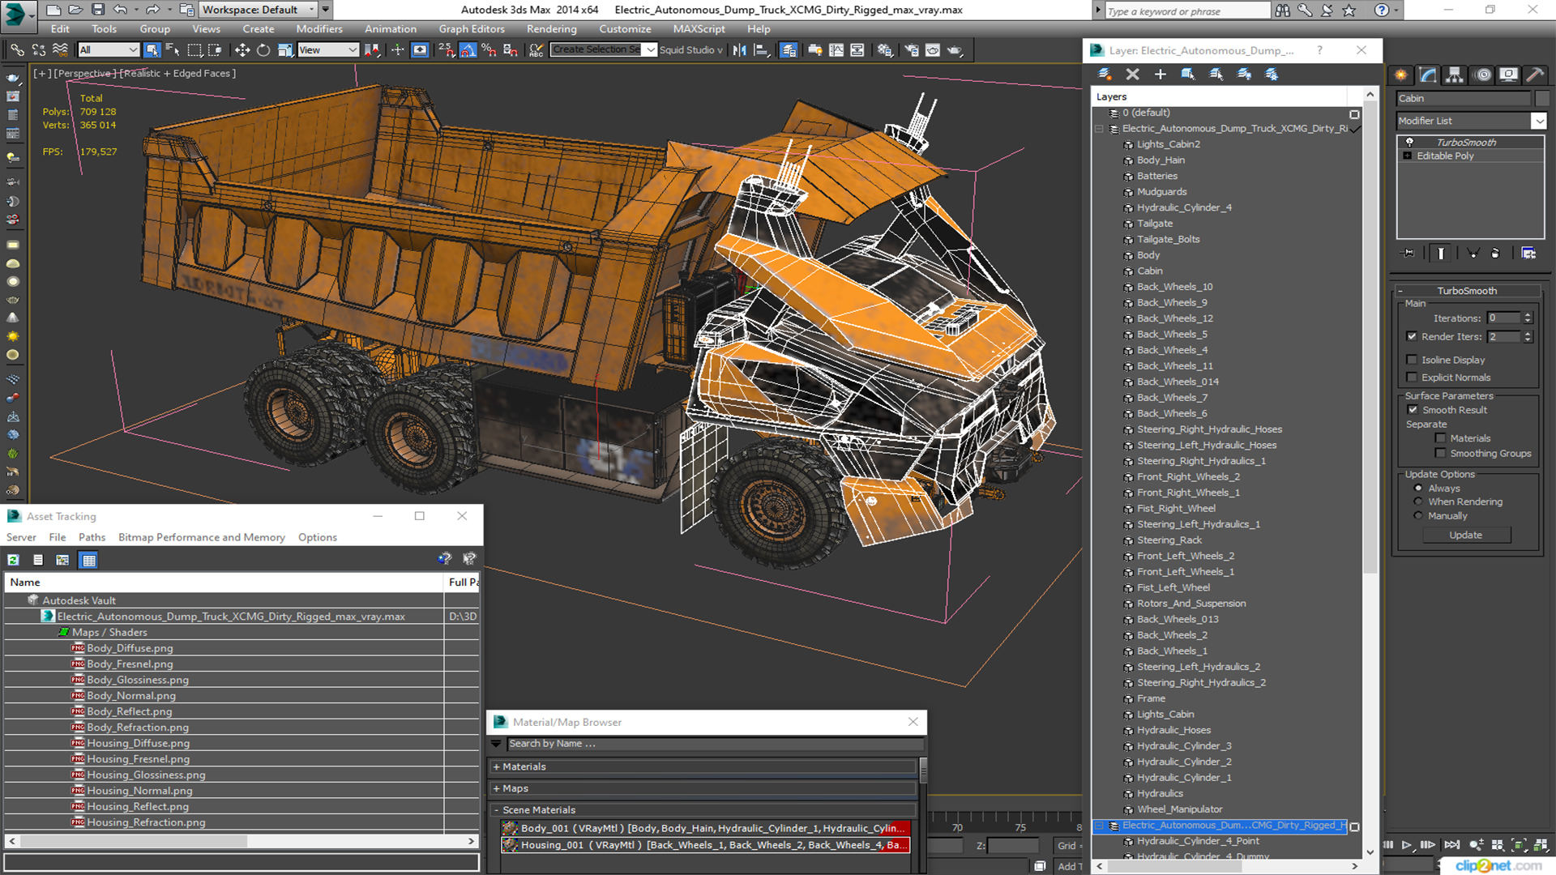Select When Rendering update option
The image size is (1556, 875).
coord(1418,502)
